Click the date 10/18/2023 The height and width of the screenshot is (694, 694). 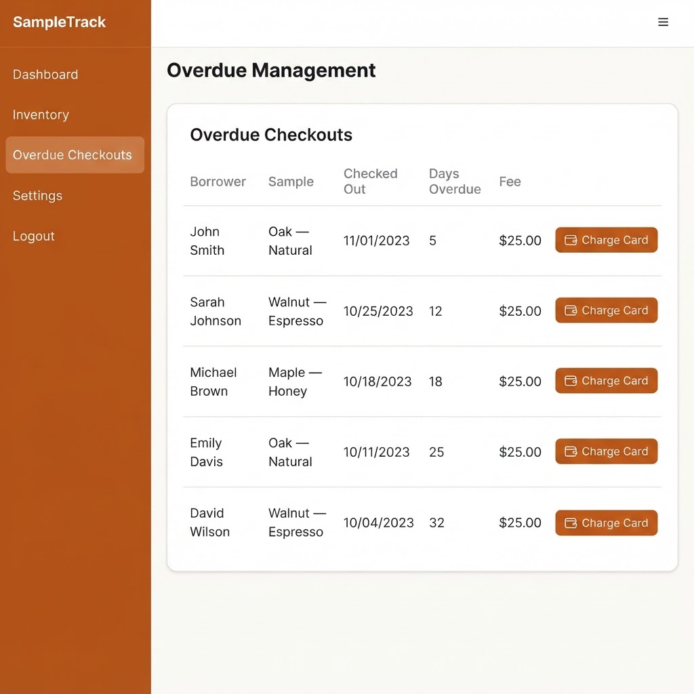tap(377, 382)
